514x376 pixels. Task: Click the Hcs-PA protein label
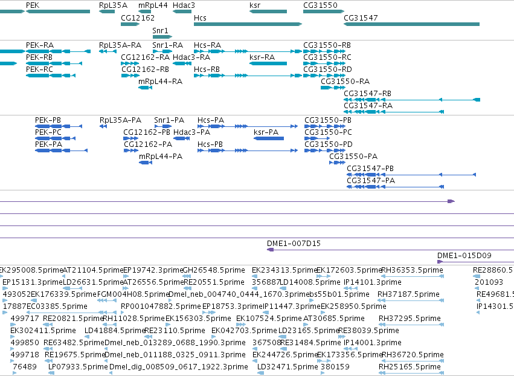pos(210,120)
